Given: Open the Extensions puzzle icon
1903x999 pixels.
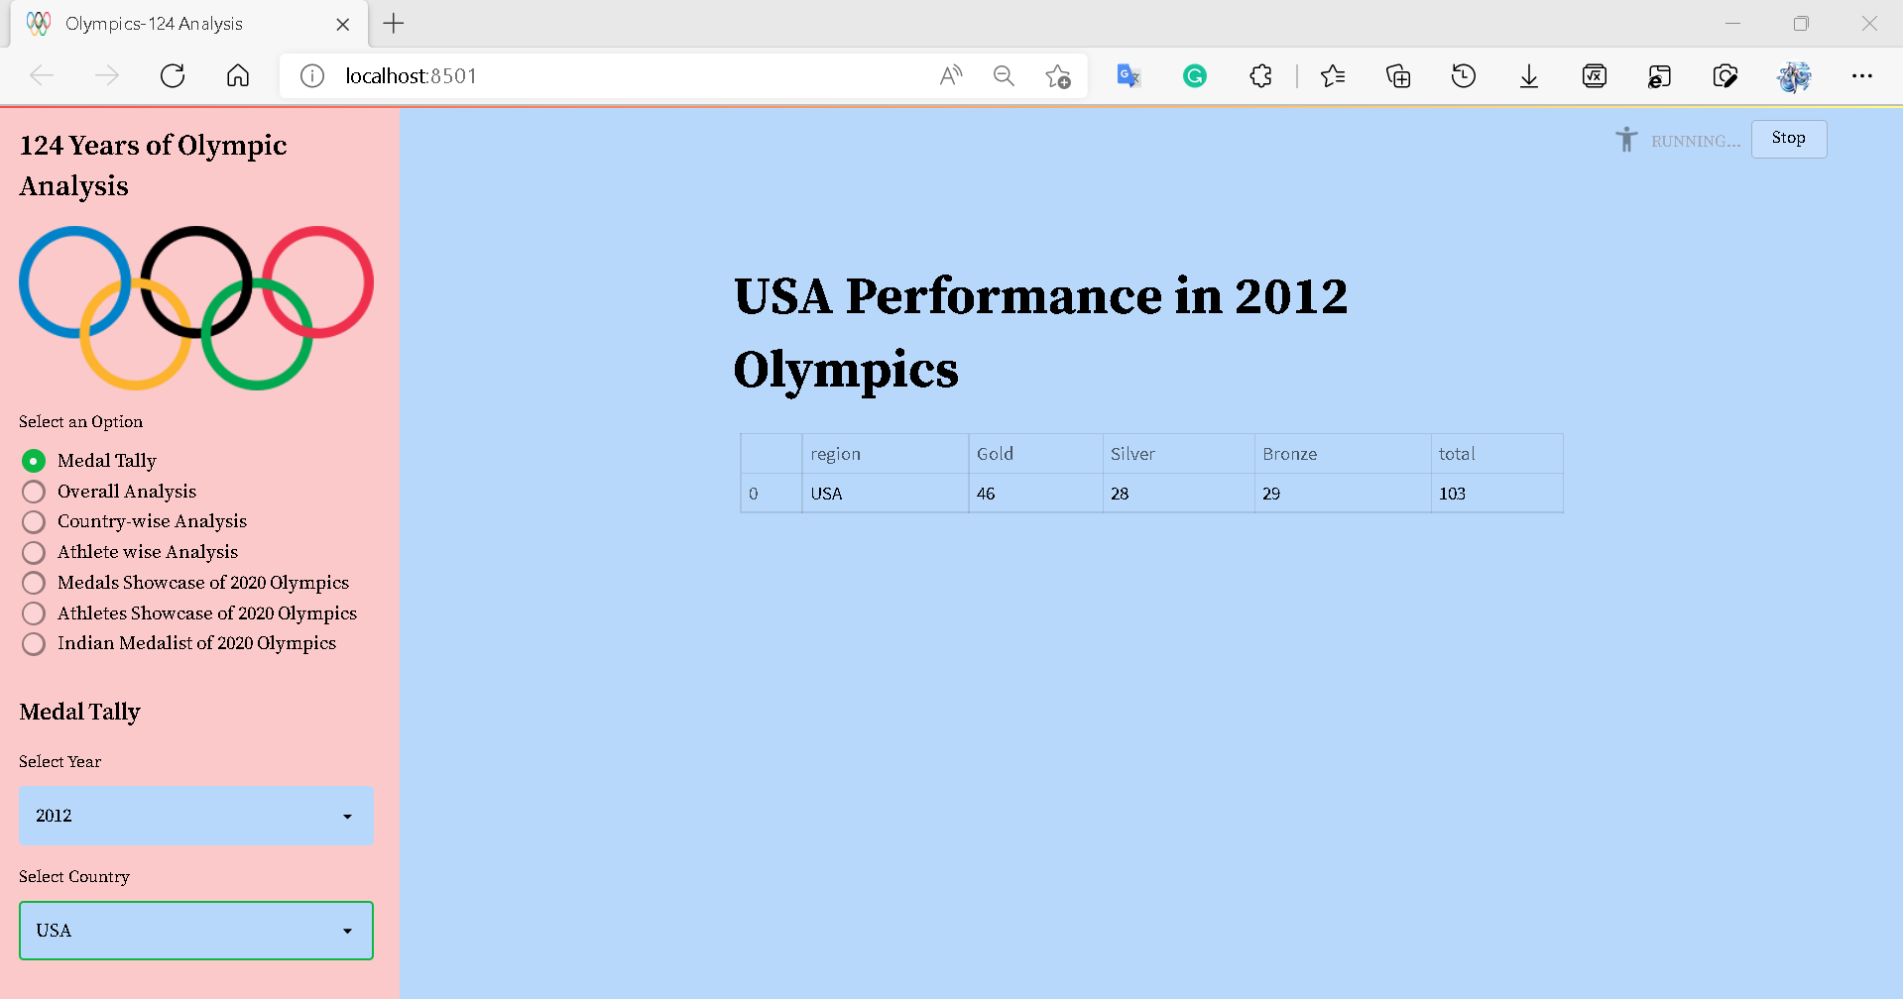Looking at the screenshot, I should point(1260,76).
